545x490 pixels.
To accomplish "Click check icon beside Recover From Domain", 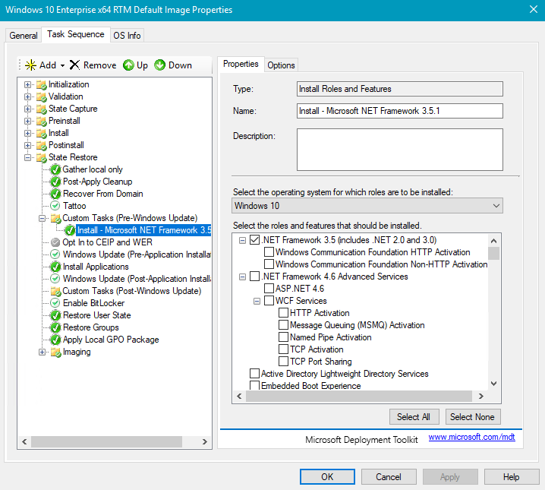I will pyautogui.click(x=55, y=194).
